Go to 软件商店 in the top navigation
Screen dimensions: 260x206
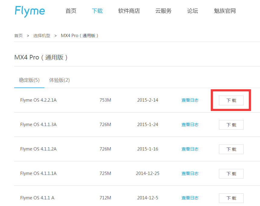[129, 11]
